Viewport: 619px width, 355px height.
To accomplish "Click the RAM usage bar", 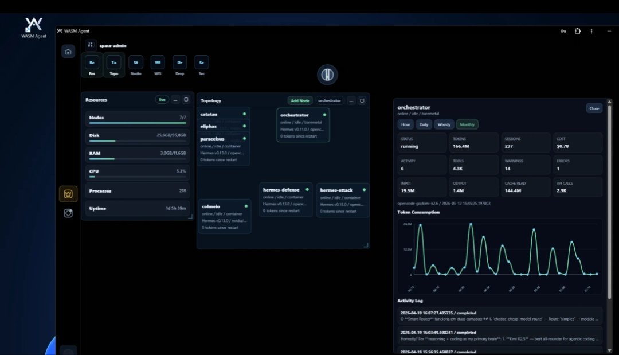I will [138, 155].
